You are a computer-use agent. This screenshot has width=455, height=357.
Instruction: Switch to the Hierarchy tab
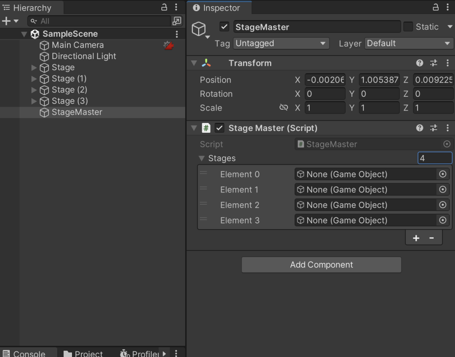click(x=32, y=8)
